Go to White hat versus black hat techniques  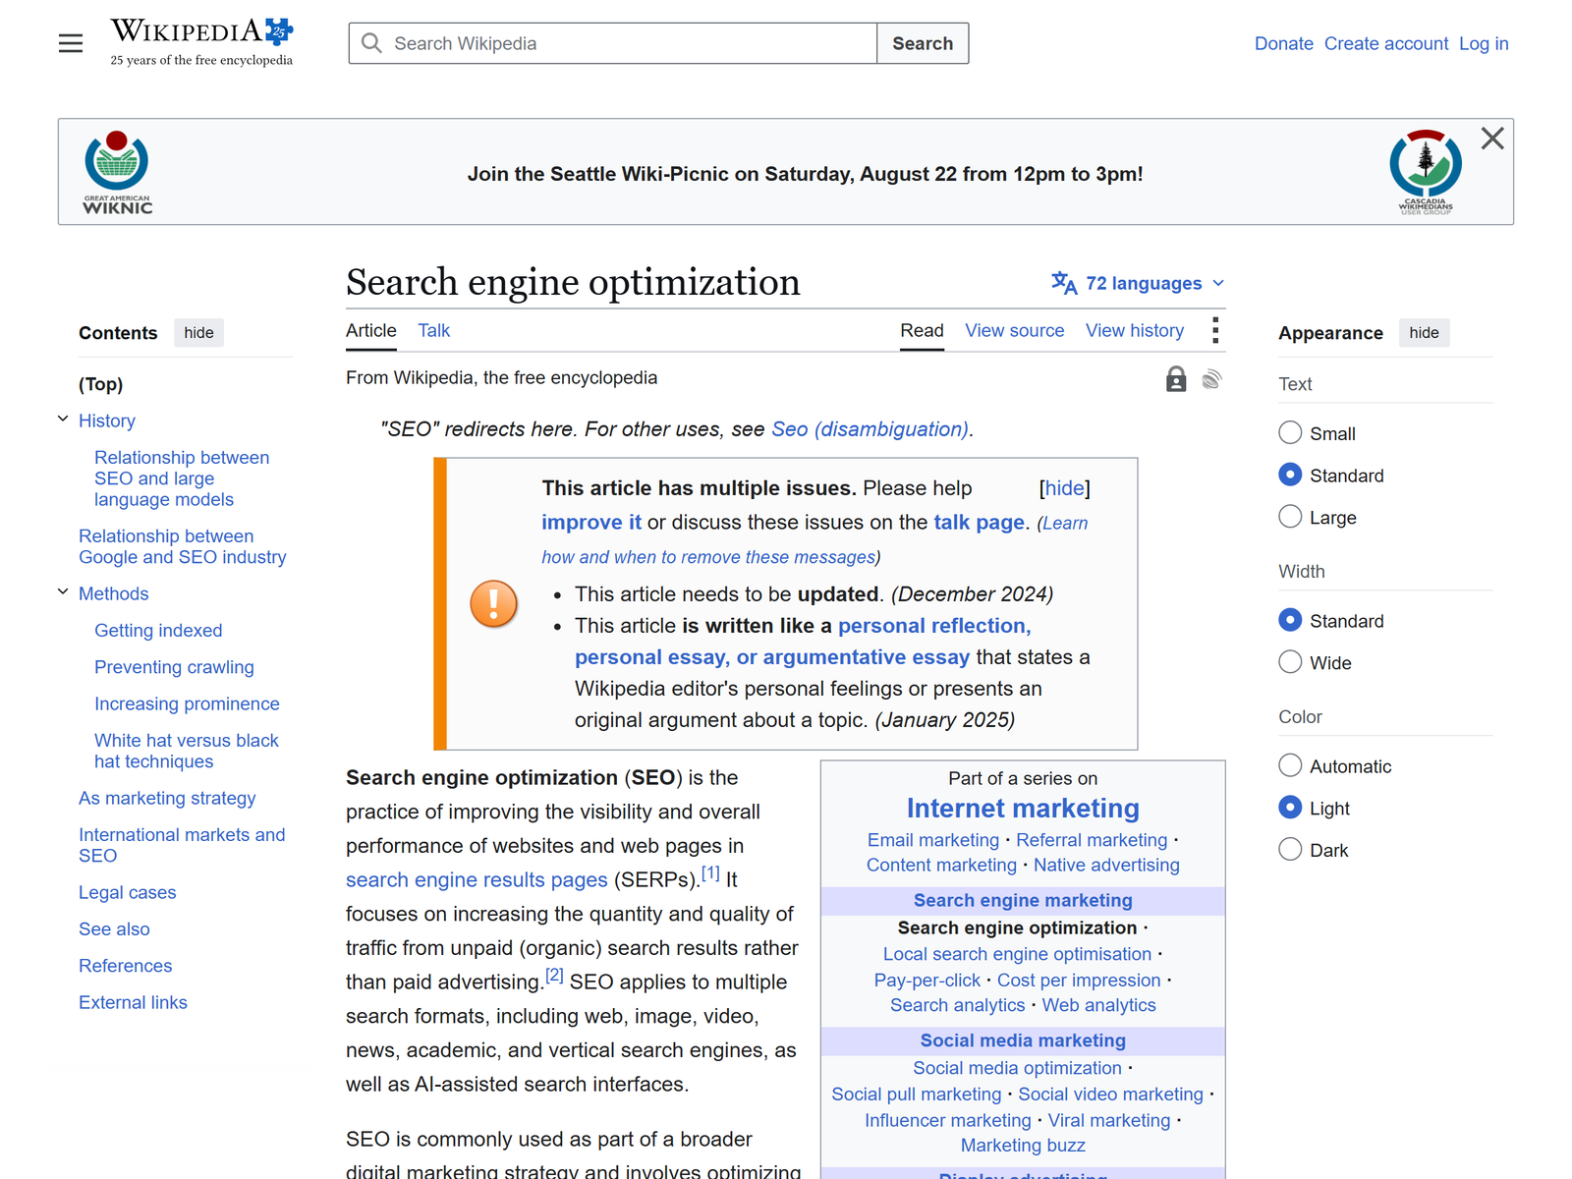click(x=187, y=751)
